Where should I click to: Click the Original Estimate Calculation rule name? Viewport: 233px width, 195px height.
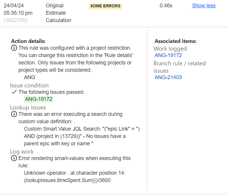tap(58, 13)
